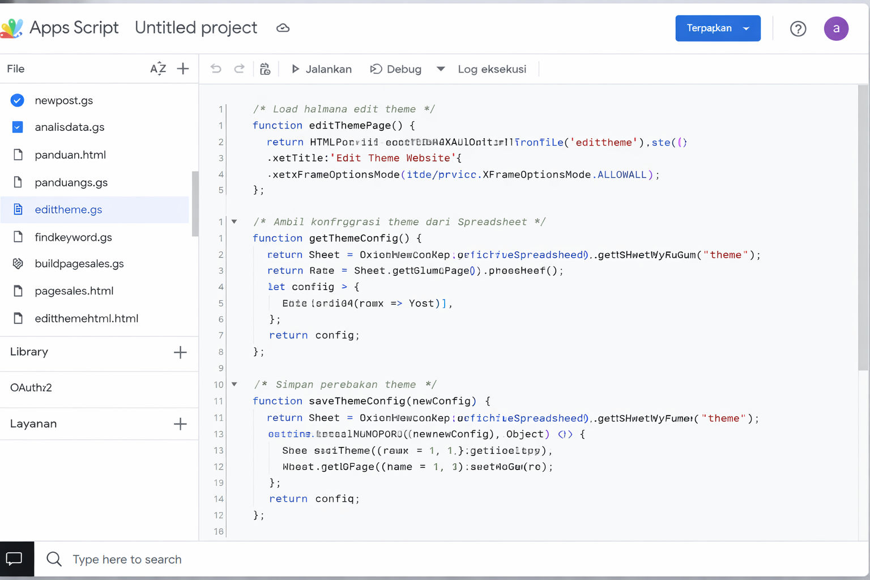Click the save project icon

tap(265, 69)
